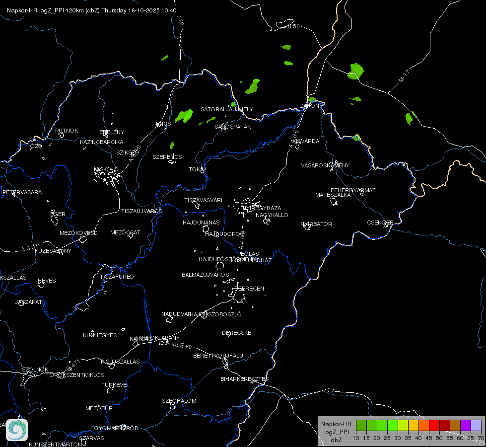Screen dimensions: 486x447
Task: Click the BALMAZÚJVÁROS label
Action: 205,275
